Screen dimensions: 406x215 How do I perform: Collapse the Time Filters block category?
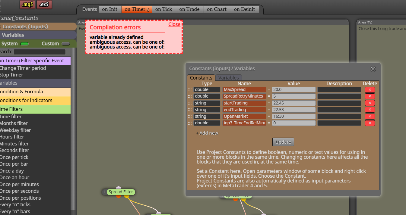35,109
